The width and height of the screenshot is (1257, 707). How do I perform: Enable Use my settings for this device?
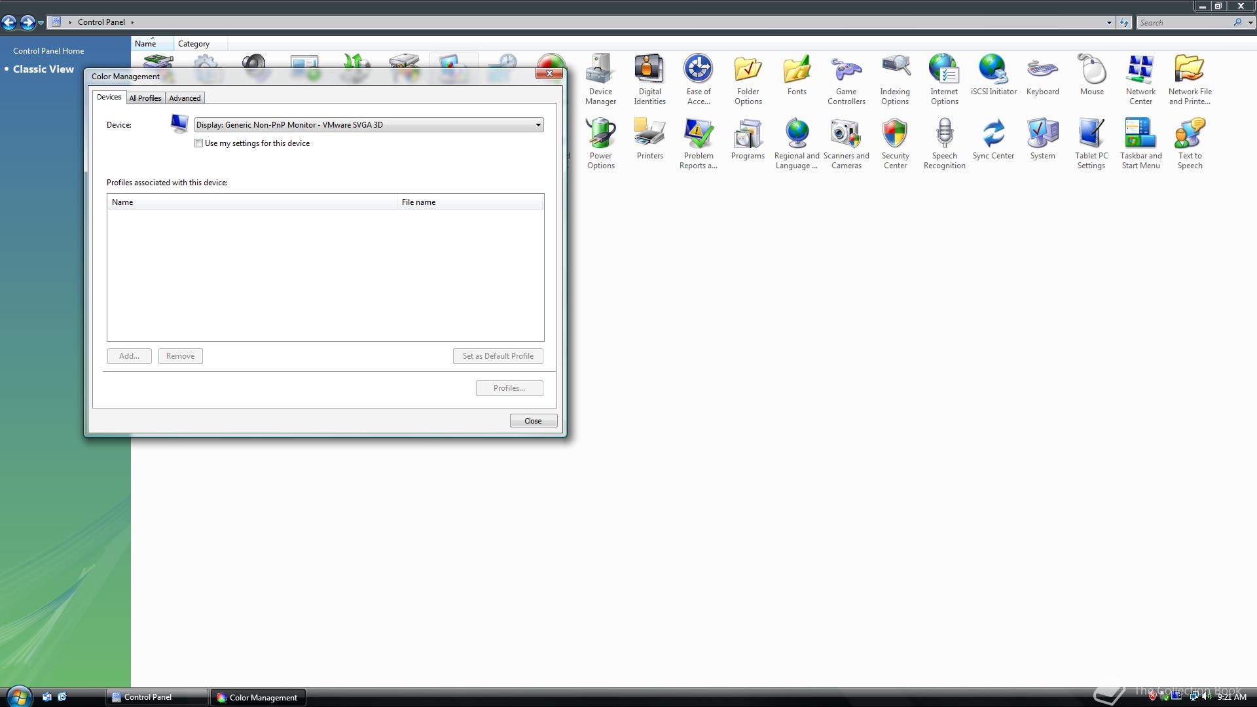point(199,143)
